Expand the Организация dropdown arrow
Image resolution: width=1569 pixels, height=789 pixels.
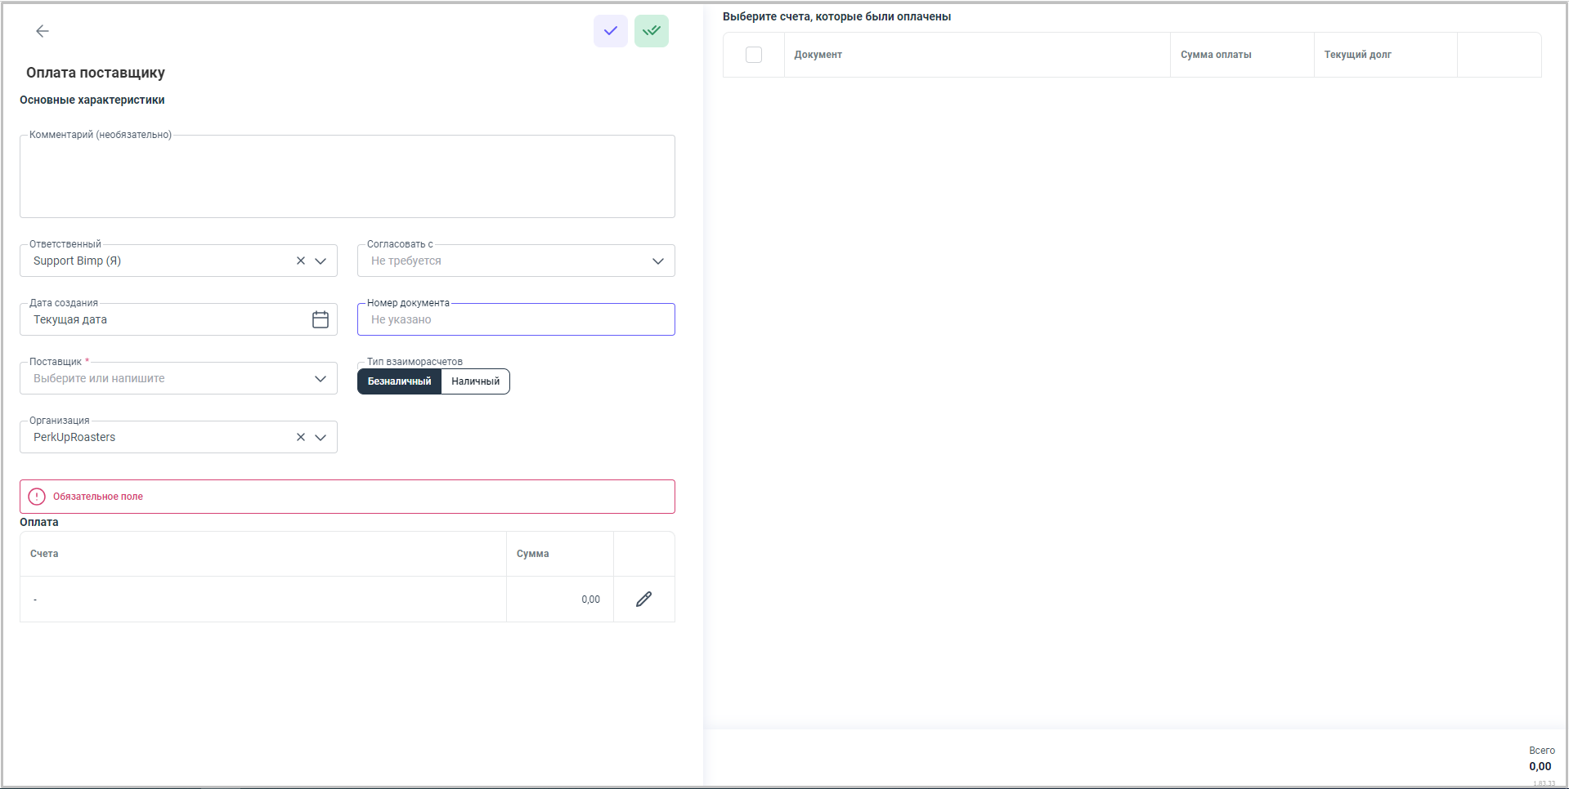321,437
